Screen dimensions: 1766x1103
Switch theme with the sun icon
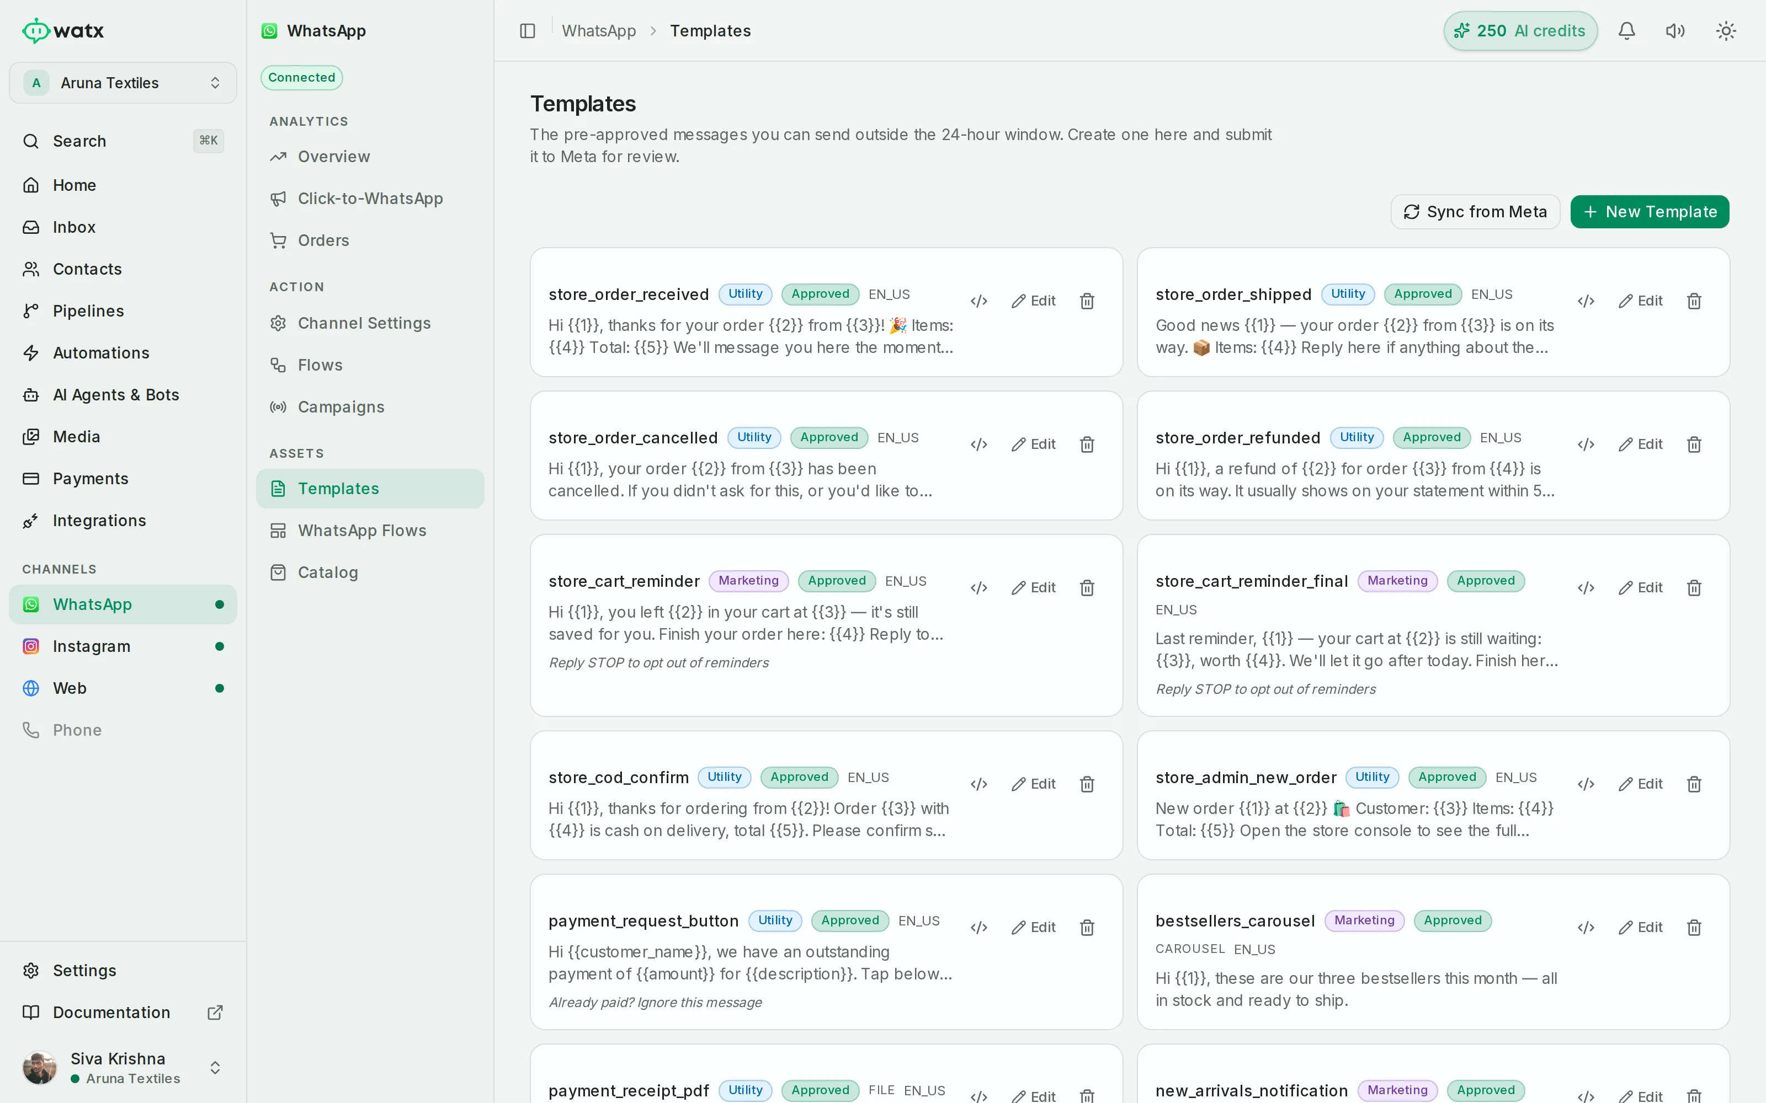coord(1726,31)
